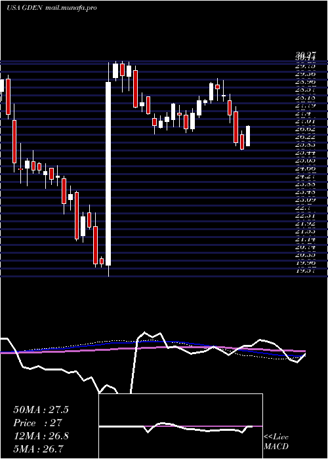Click the last white candlestick on the chart
The image size is (328, 459).
click(x=248, y=136)
